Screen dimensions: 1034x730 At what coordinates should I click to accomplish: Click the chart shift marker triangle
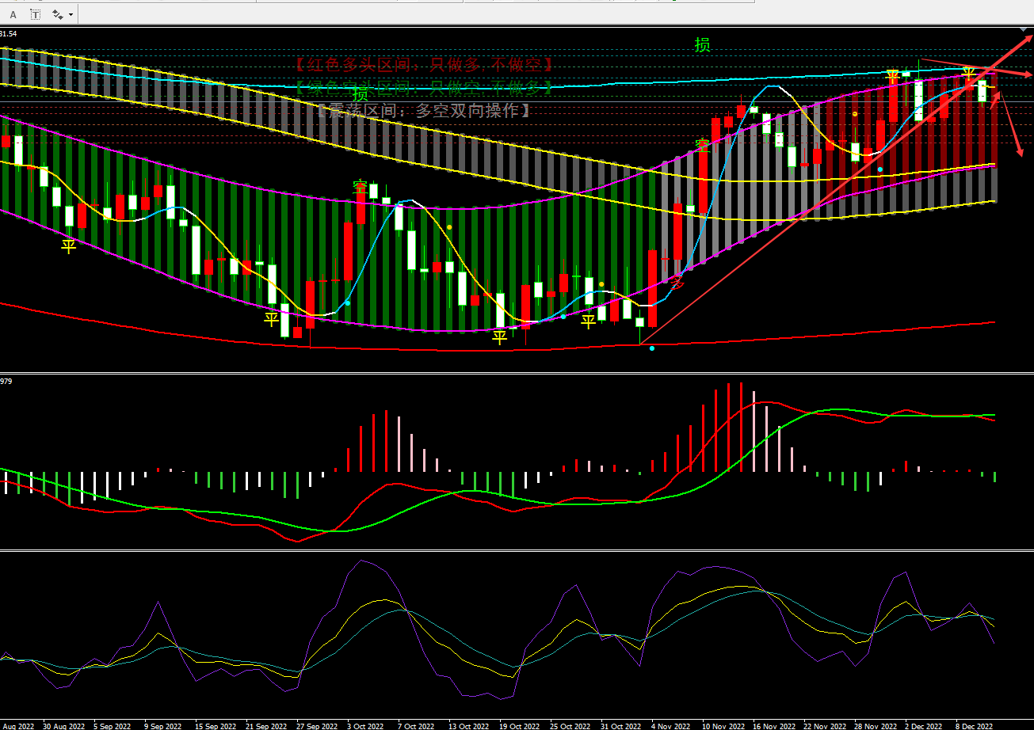(1023, 29)
